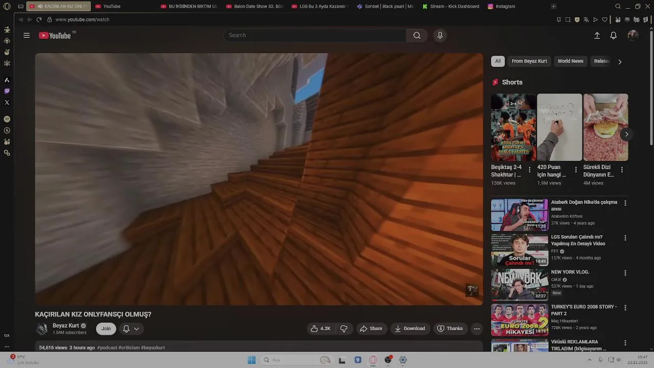Click the snapshot icon in address bar

point(568,19)
